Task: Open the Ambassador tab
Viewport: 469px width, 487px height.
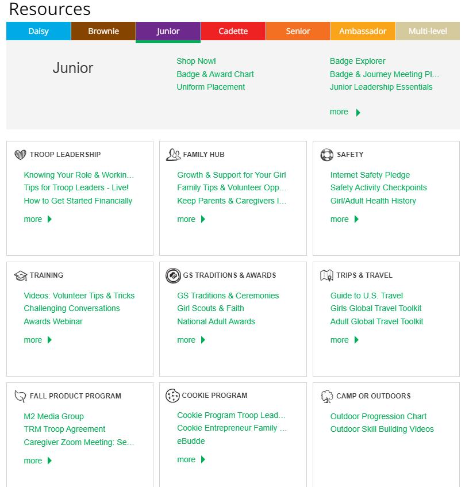Action: 363,31
